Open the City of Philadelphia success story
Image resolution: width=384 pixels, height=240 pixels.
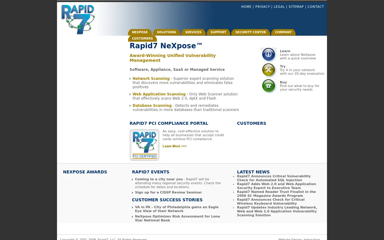tap(177, 209)
